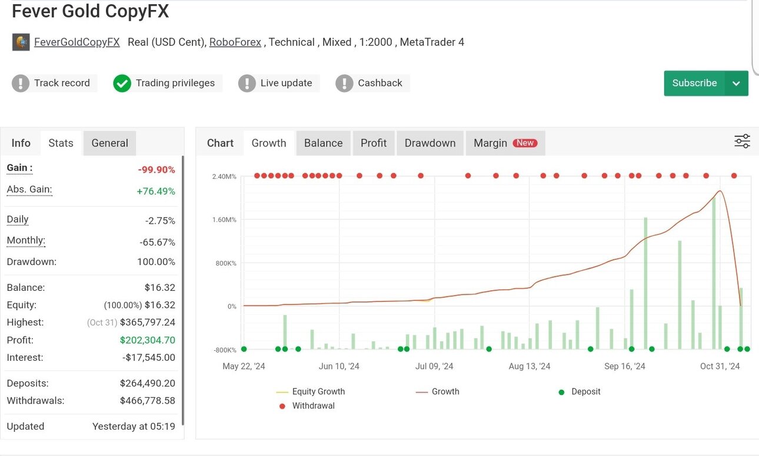Click the Monthly value -65.67%
The image size is (759, 456).
pos(158,242)
